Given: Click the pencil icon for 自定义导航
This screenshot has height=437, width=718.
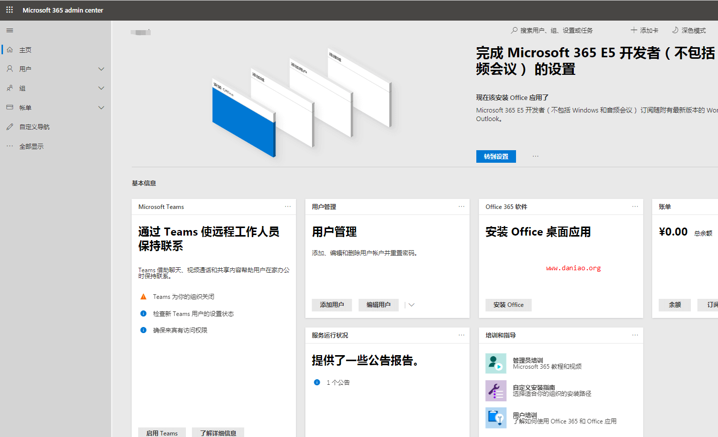Looking at the screenshot, I should (10, 127).
